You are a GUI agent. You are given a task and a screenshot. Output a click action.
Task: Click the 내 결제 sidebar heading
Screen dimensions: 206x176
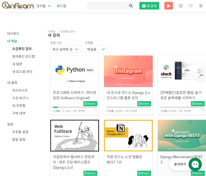click(x=12, y=83)
